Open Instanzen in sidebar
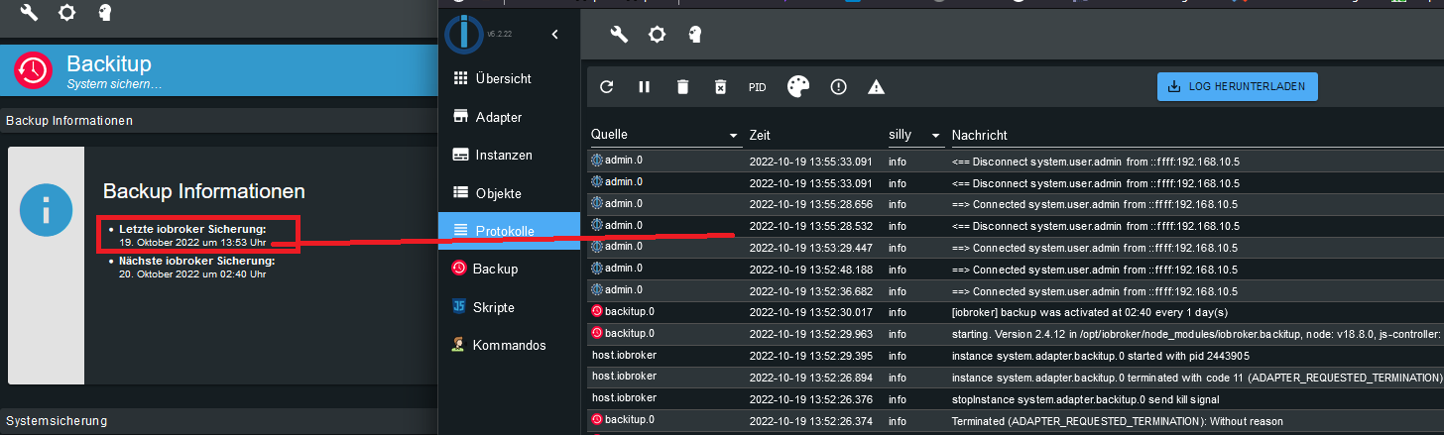This screenshot has height=435, width=1444. [509, 155]
